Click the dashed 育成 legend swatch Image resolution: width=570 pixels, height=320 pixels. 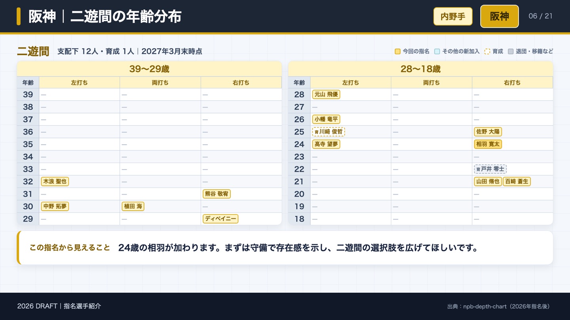coord(487,51)
